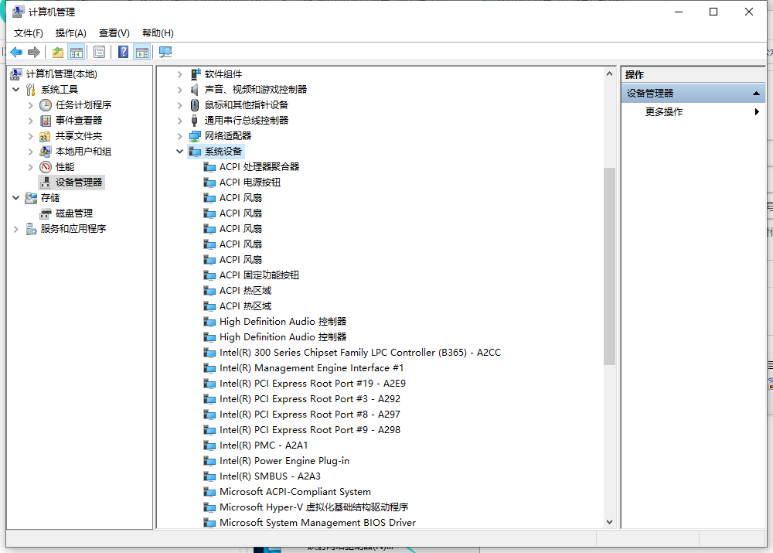Click the 性能 icon in left tree
Image resolution: width=773 pixels, height=553 pixels.
click(x=46, y=167)
